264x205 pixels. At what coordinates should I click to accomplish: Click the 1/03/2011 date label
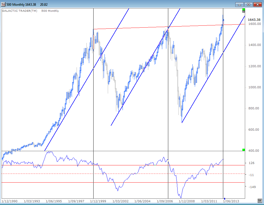tap(209, 201)
